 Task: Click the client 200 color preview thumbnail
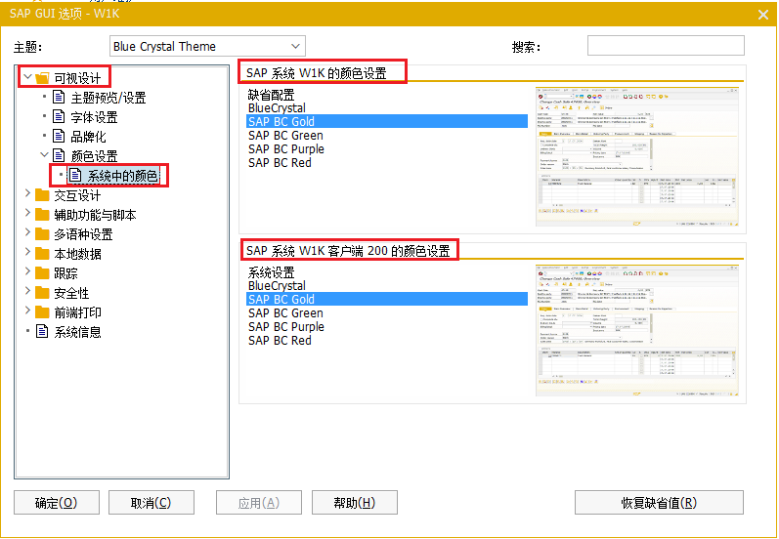pyautogui.click(x=637, y=331)
